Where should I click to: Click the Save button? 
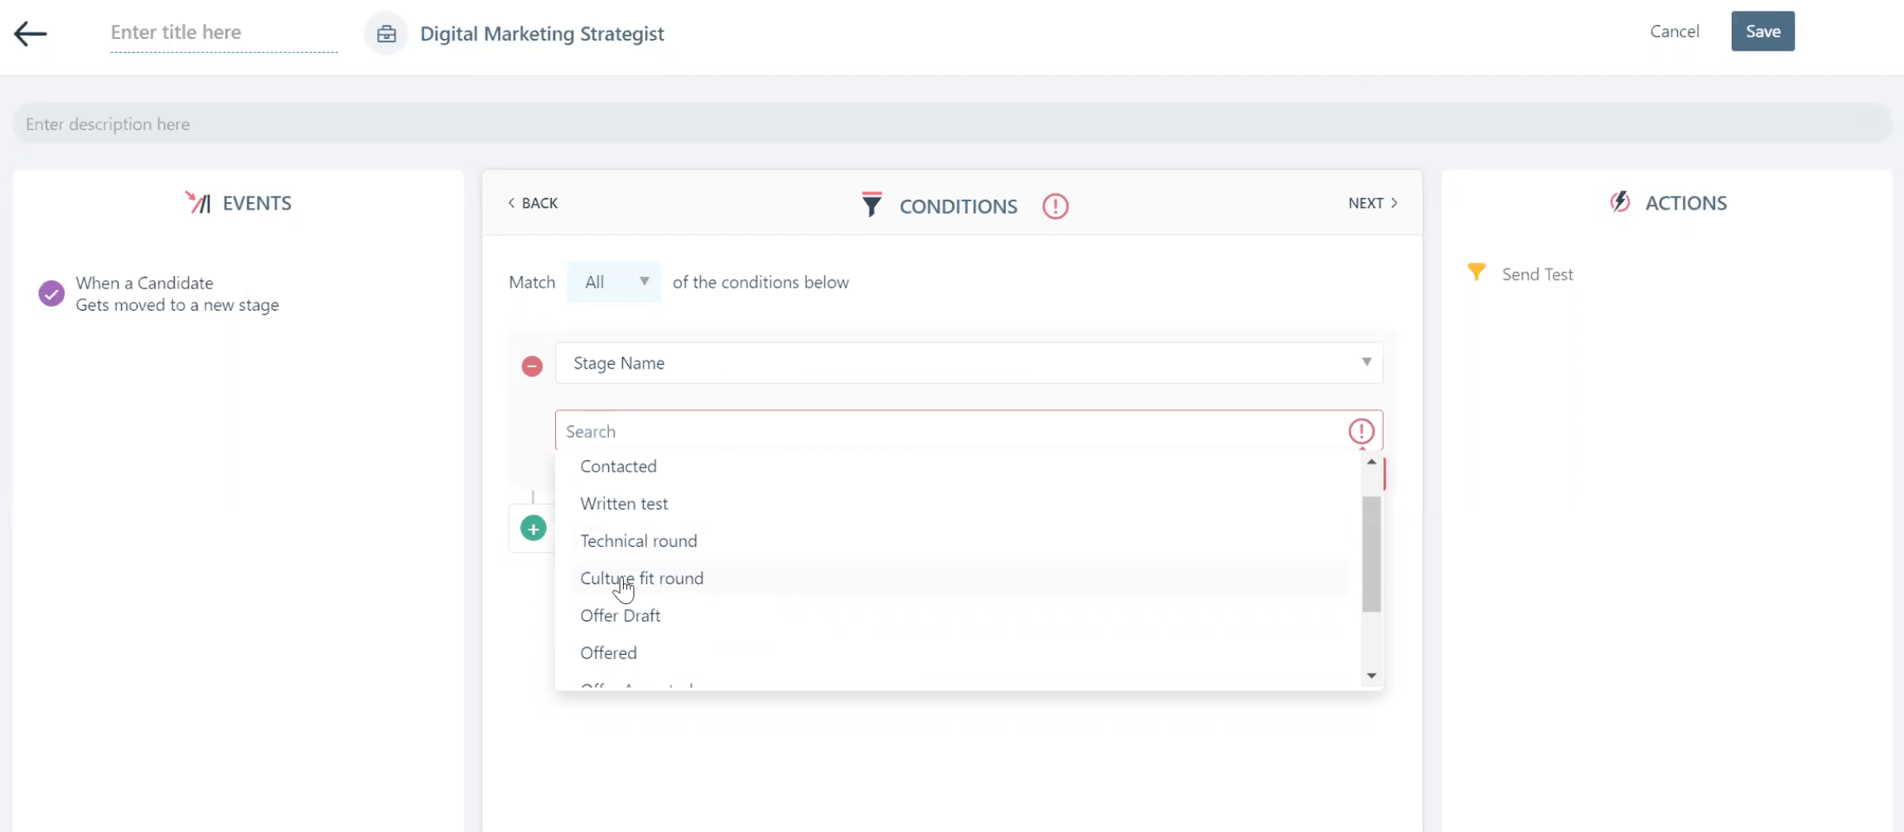(1762, 31)
